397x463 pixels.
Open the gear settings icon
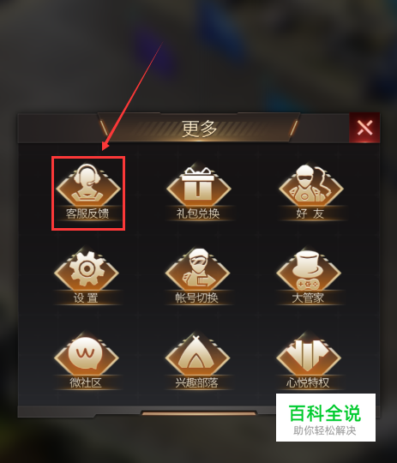tap(87, 269)
